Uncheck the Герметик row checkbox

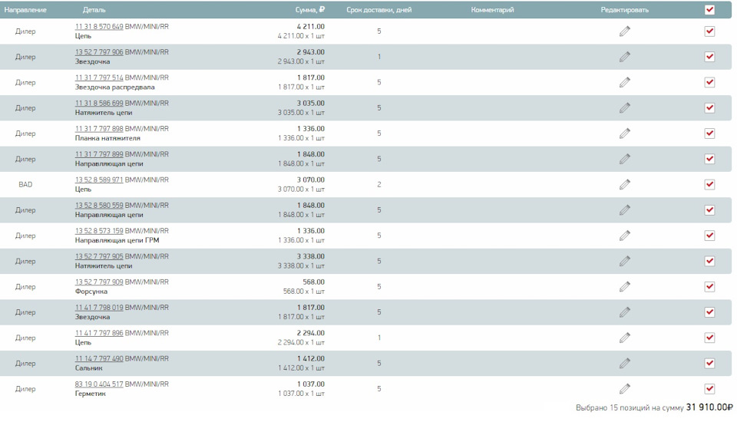tap(709, 389)
